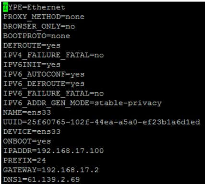The width and height of the screenshot is (205, 184).
Task: Click the UUID value string
Action: click(x=113, y=122)
